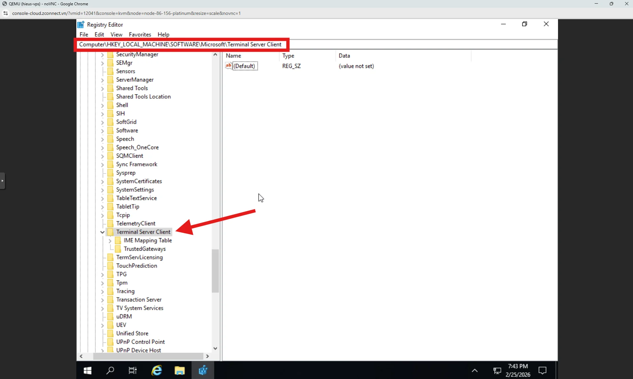
Task: Click the (Default) string value icon
Action: pos(228,66)
